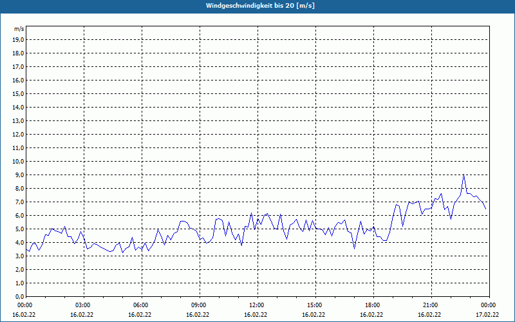Screen dimensions: 515x322
Task: Select the "06:00" time label
Action: tap(140, 305)
